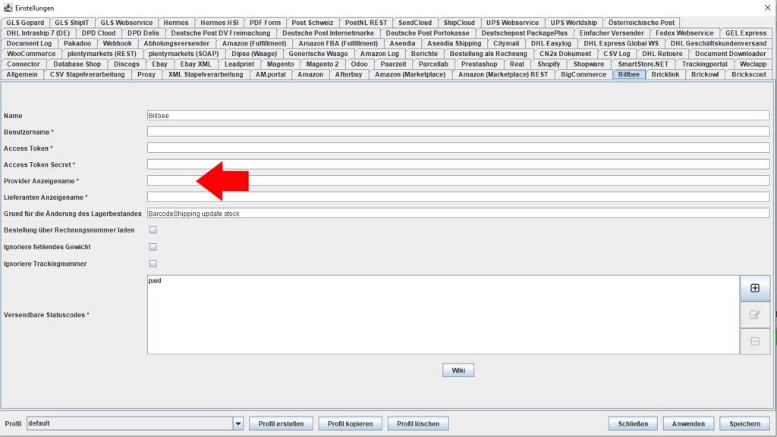Select the SendCloud tab
The height and width of the screenshot is (437, 777).
tap(415, 22)
